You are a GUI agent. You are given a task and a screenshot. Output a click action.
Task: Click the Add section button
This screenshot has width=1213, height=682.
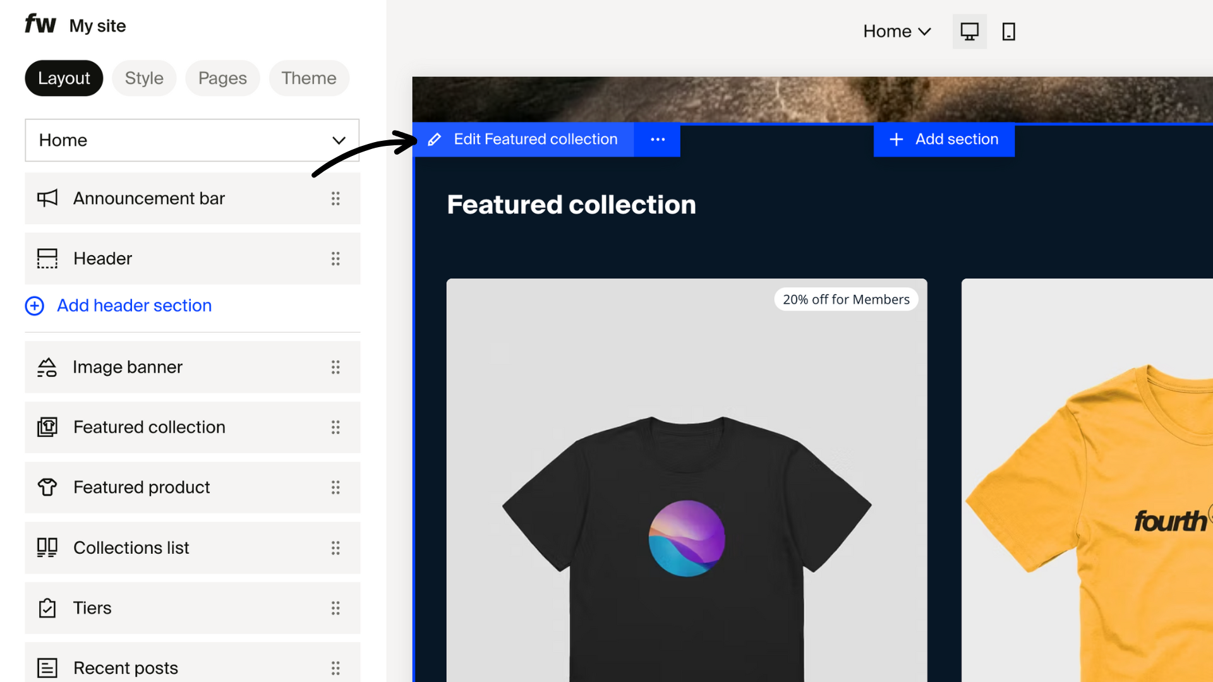click(x=944, y=139)
